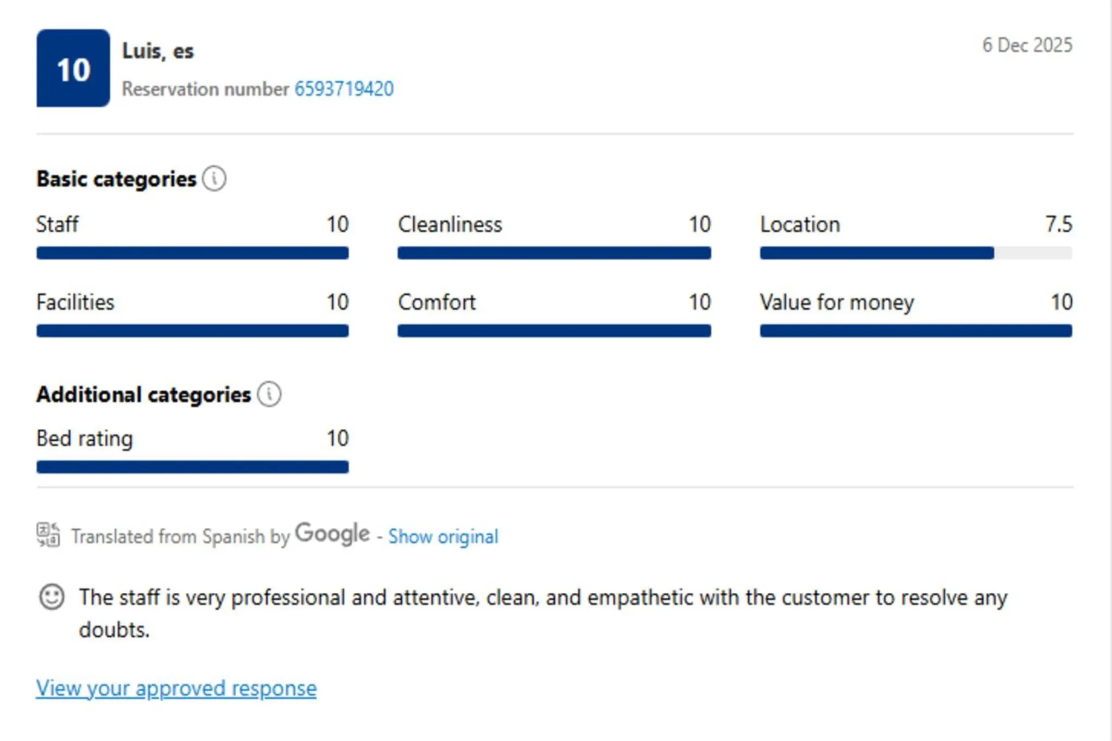
Task: Click the Bed rating bar
Action: tap(192, 467)
